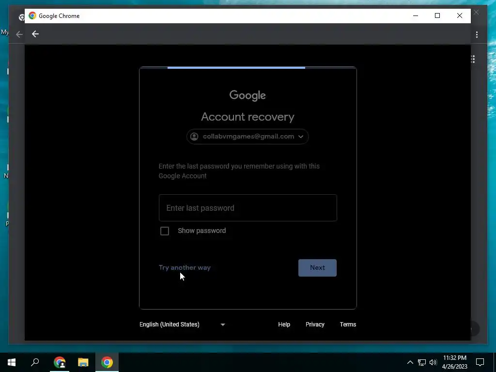
Task: Minimize the Google Chrome window
Action: [x=416, y=16]
